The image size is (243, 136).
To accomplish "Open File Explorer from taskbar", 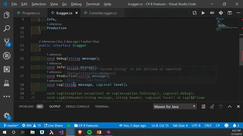I will [32, 132].
